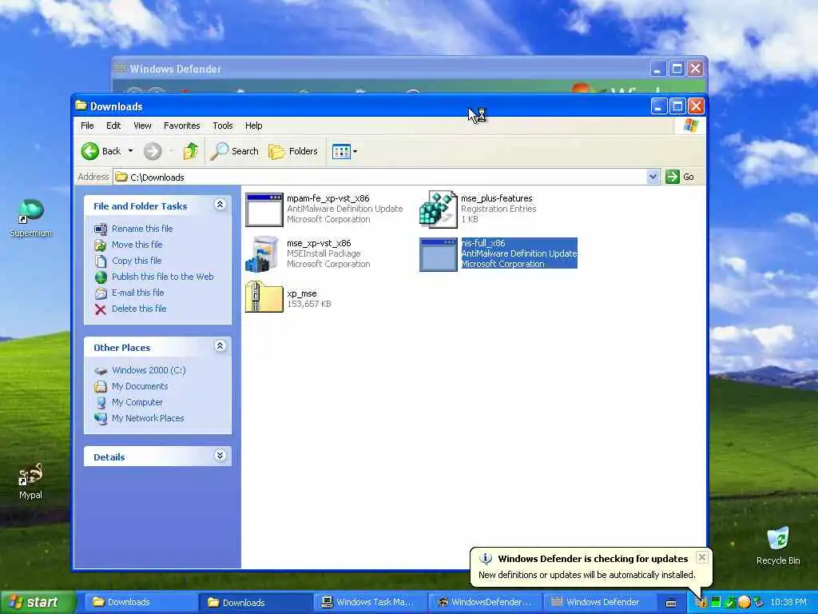Viewport: 818px width, 614px height.
Task: Click the nis-full_x86 file name
Action: coord(483,243)
